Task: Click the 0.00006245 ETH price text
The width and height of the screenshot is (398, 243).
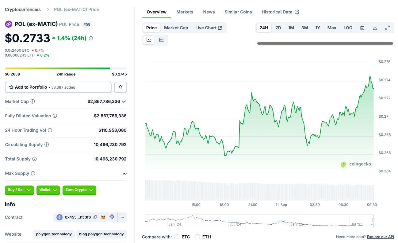Action: (x=19, y=55)
